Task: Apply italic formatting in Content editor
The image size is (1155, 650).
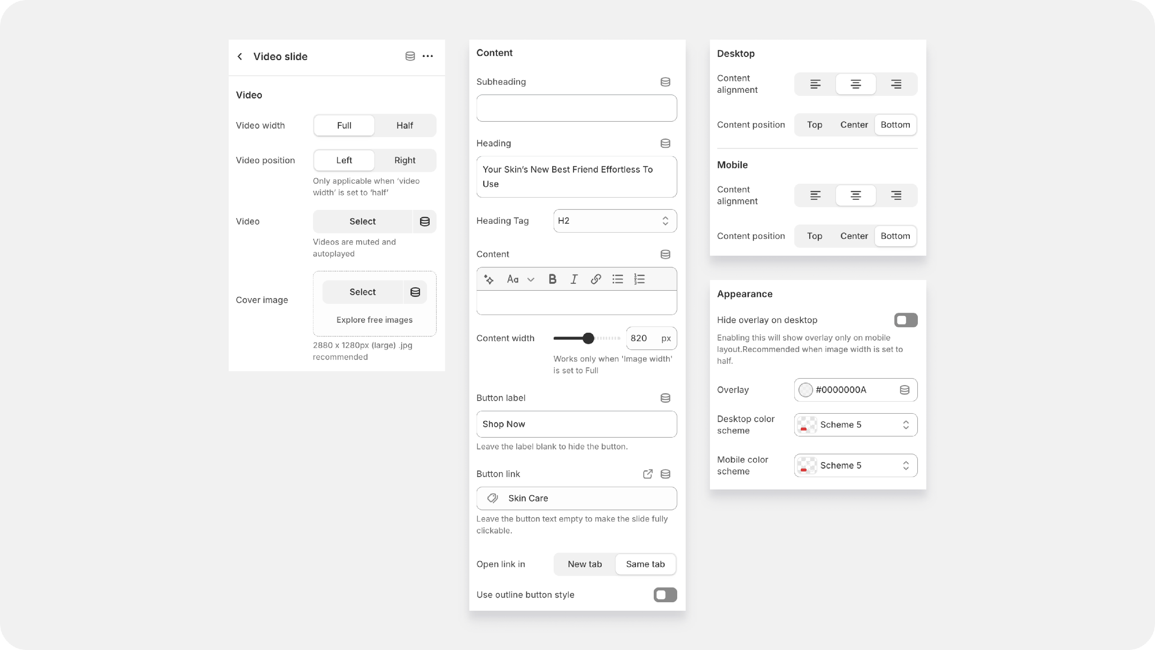Action: [574, 280]
